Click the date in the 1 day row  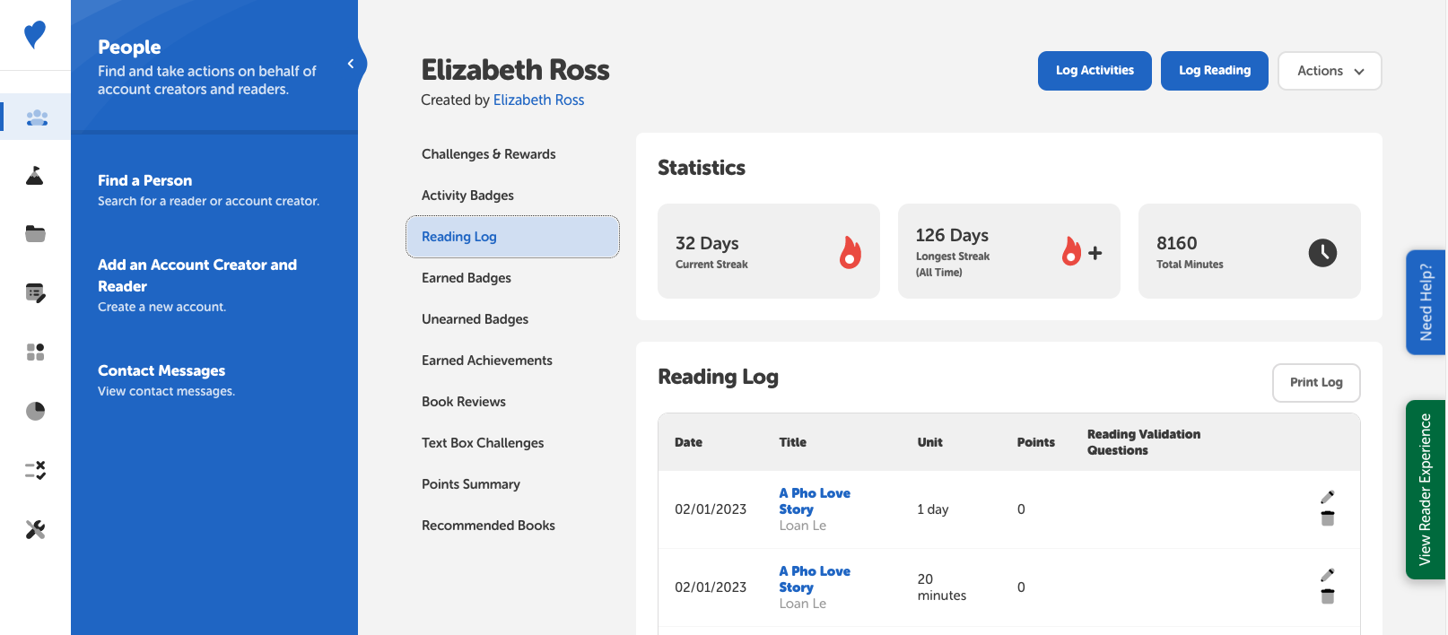tap(711, 509)
